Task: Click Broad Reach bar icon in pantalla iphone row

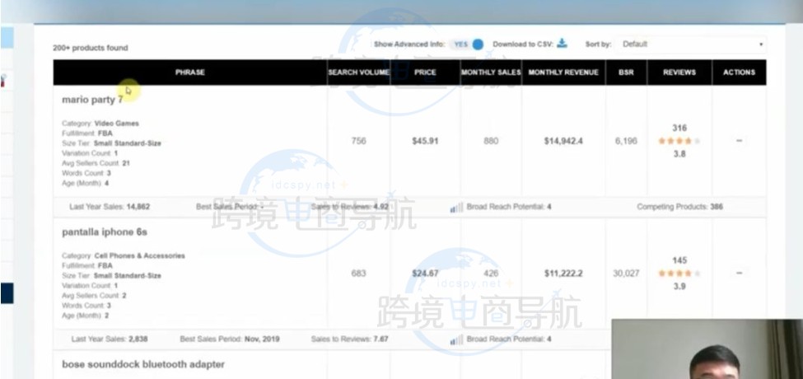Action: point(455,339)
